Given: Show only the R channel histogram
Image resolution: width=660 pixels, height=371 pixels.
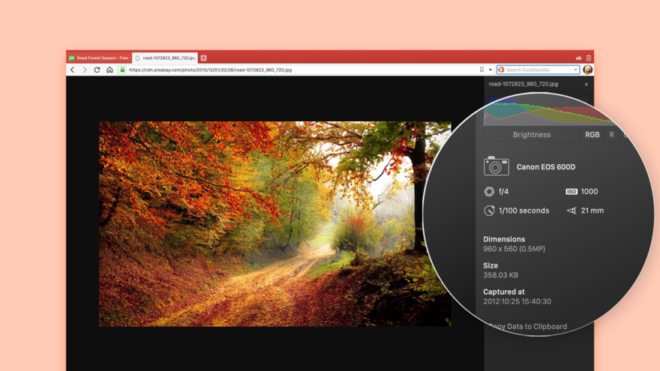Looking at the screenshot, I should pyautogui.click(x=612, y=135).
